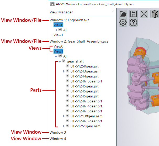Click the 01-51244gear.prt label

[84, 76]
